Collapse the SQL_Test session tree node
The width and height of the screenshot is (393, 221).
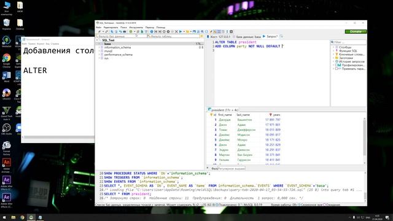pyautogui.click(x=97, y=40)
